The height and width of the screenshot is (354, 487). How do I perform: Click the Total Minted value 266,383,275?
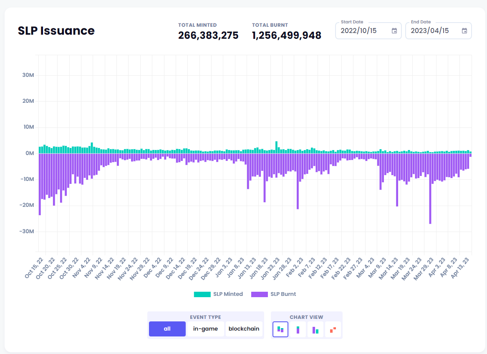(x=208, y=36)
